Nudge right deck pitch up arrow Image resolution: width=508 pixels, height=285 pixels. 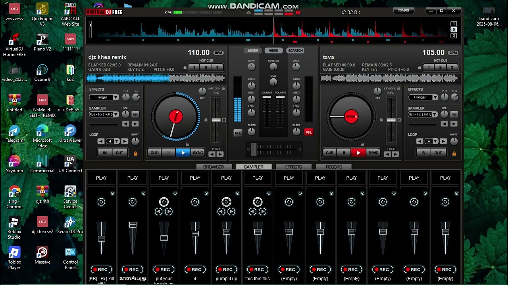point(395,154)
